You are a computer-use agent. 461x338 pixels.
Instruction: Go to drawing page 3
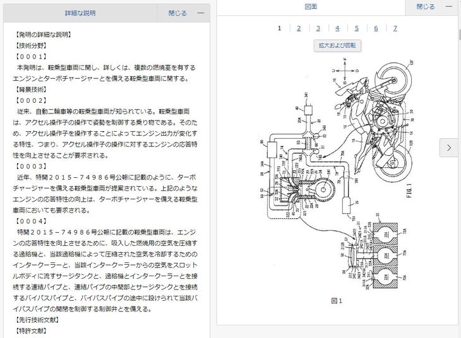click(x=318, y=28)
